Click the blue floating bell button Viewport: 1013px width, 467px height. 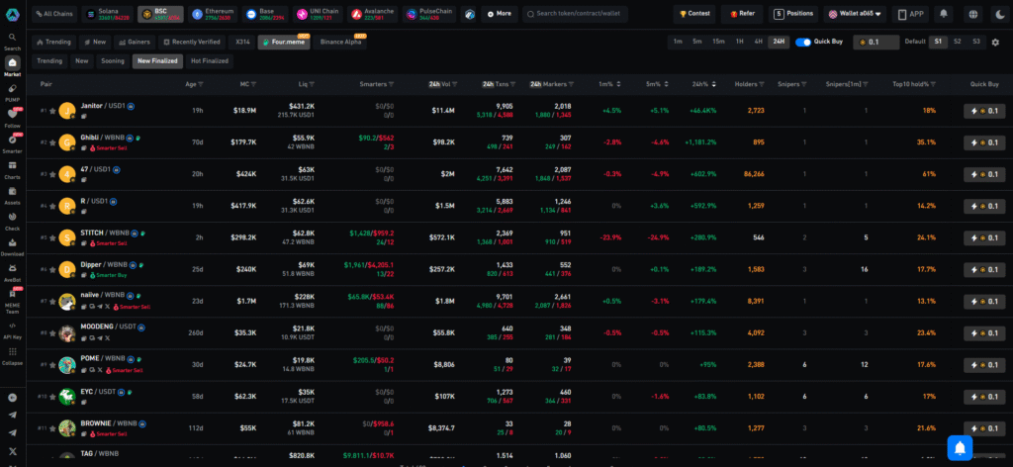(x=960, y=447)
